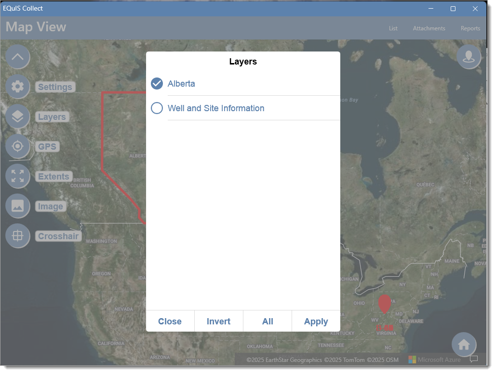Enable the Crosshair grid icon
Viewport: 495px width, 373px height.
(x=18, y=235)
